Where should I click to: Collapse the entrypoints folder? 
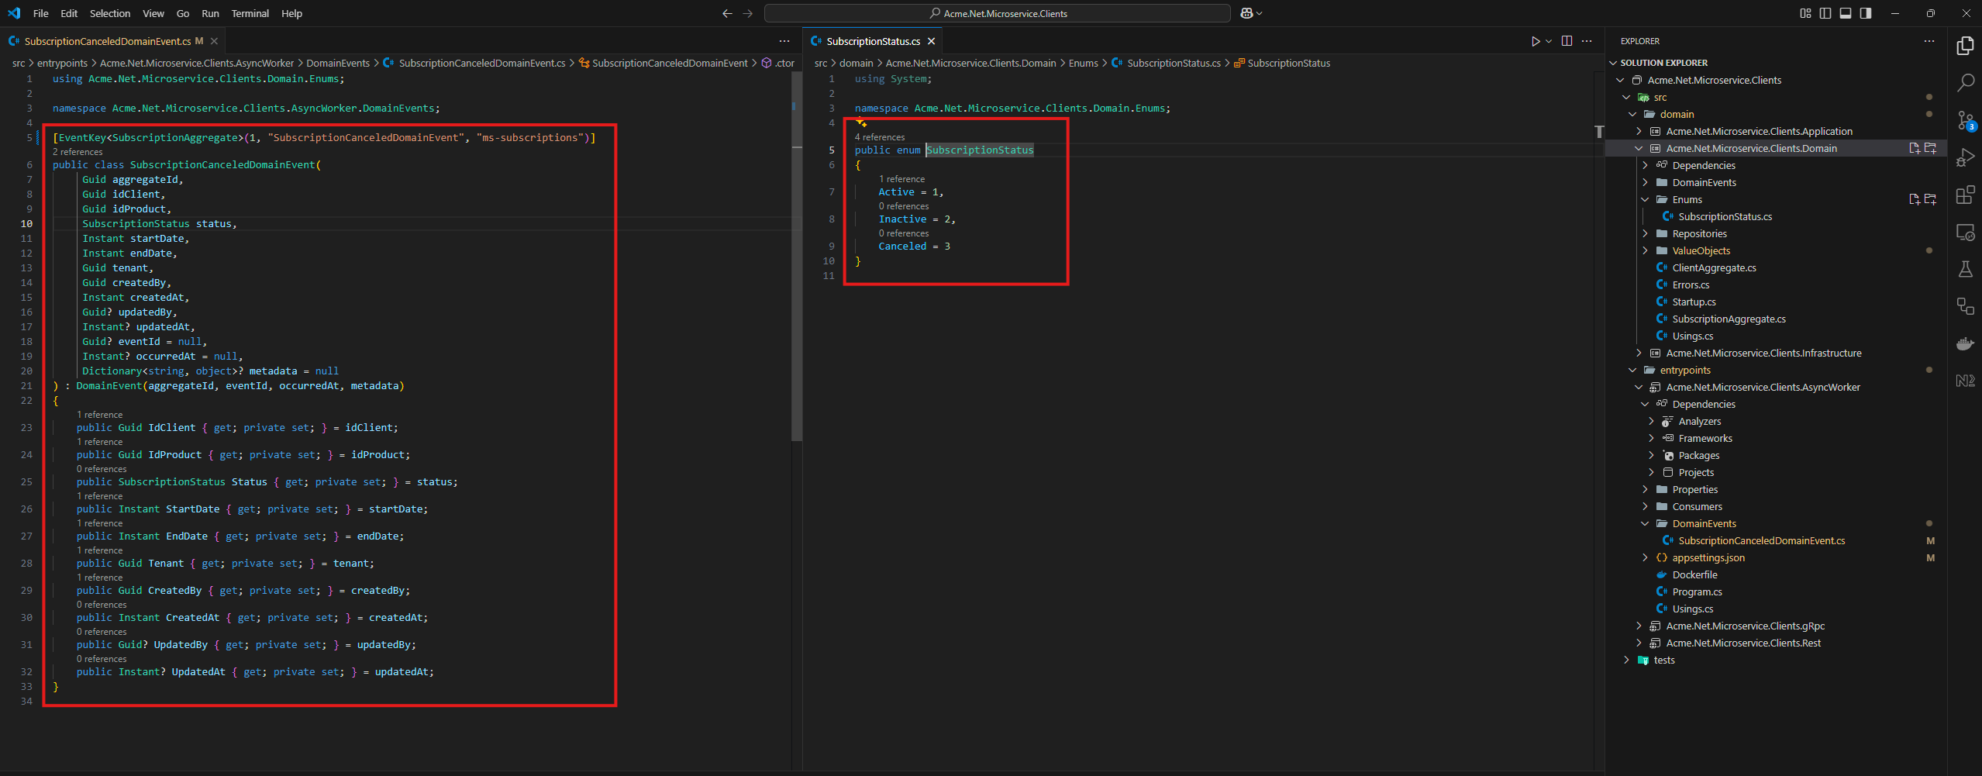pyautogui.click(x=1632, y=370)
